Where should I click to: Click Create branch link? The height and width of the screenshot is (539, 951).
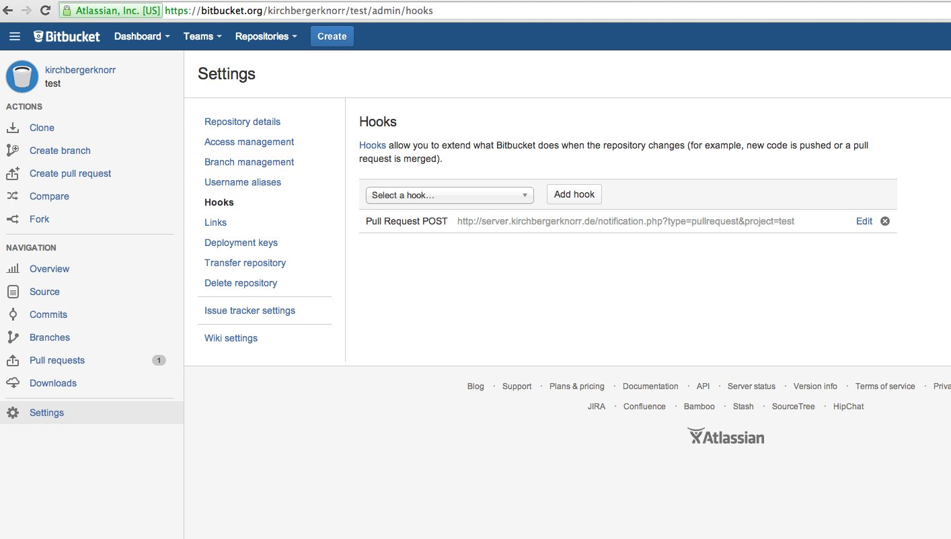[60, 151]
